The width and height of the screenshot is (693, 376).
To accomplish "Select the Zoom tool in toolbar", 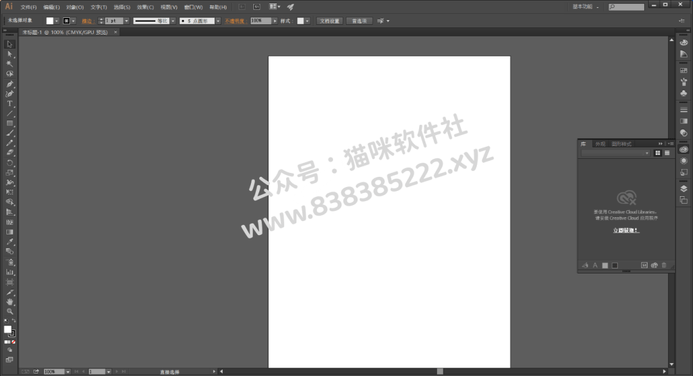I will [10, 311].
